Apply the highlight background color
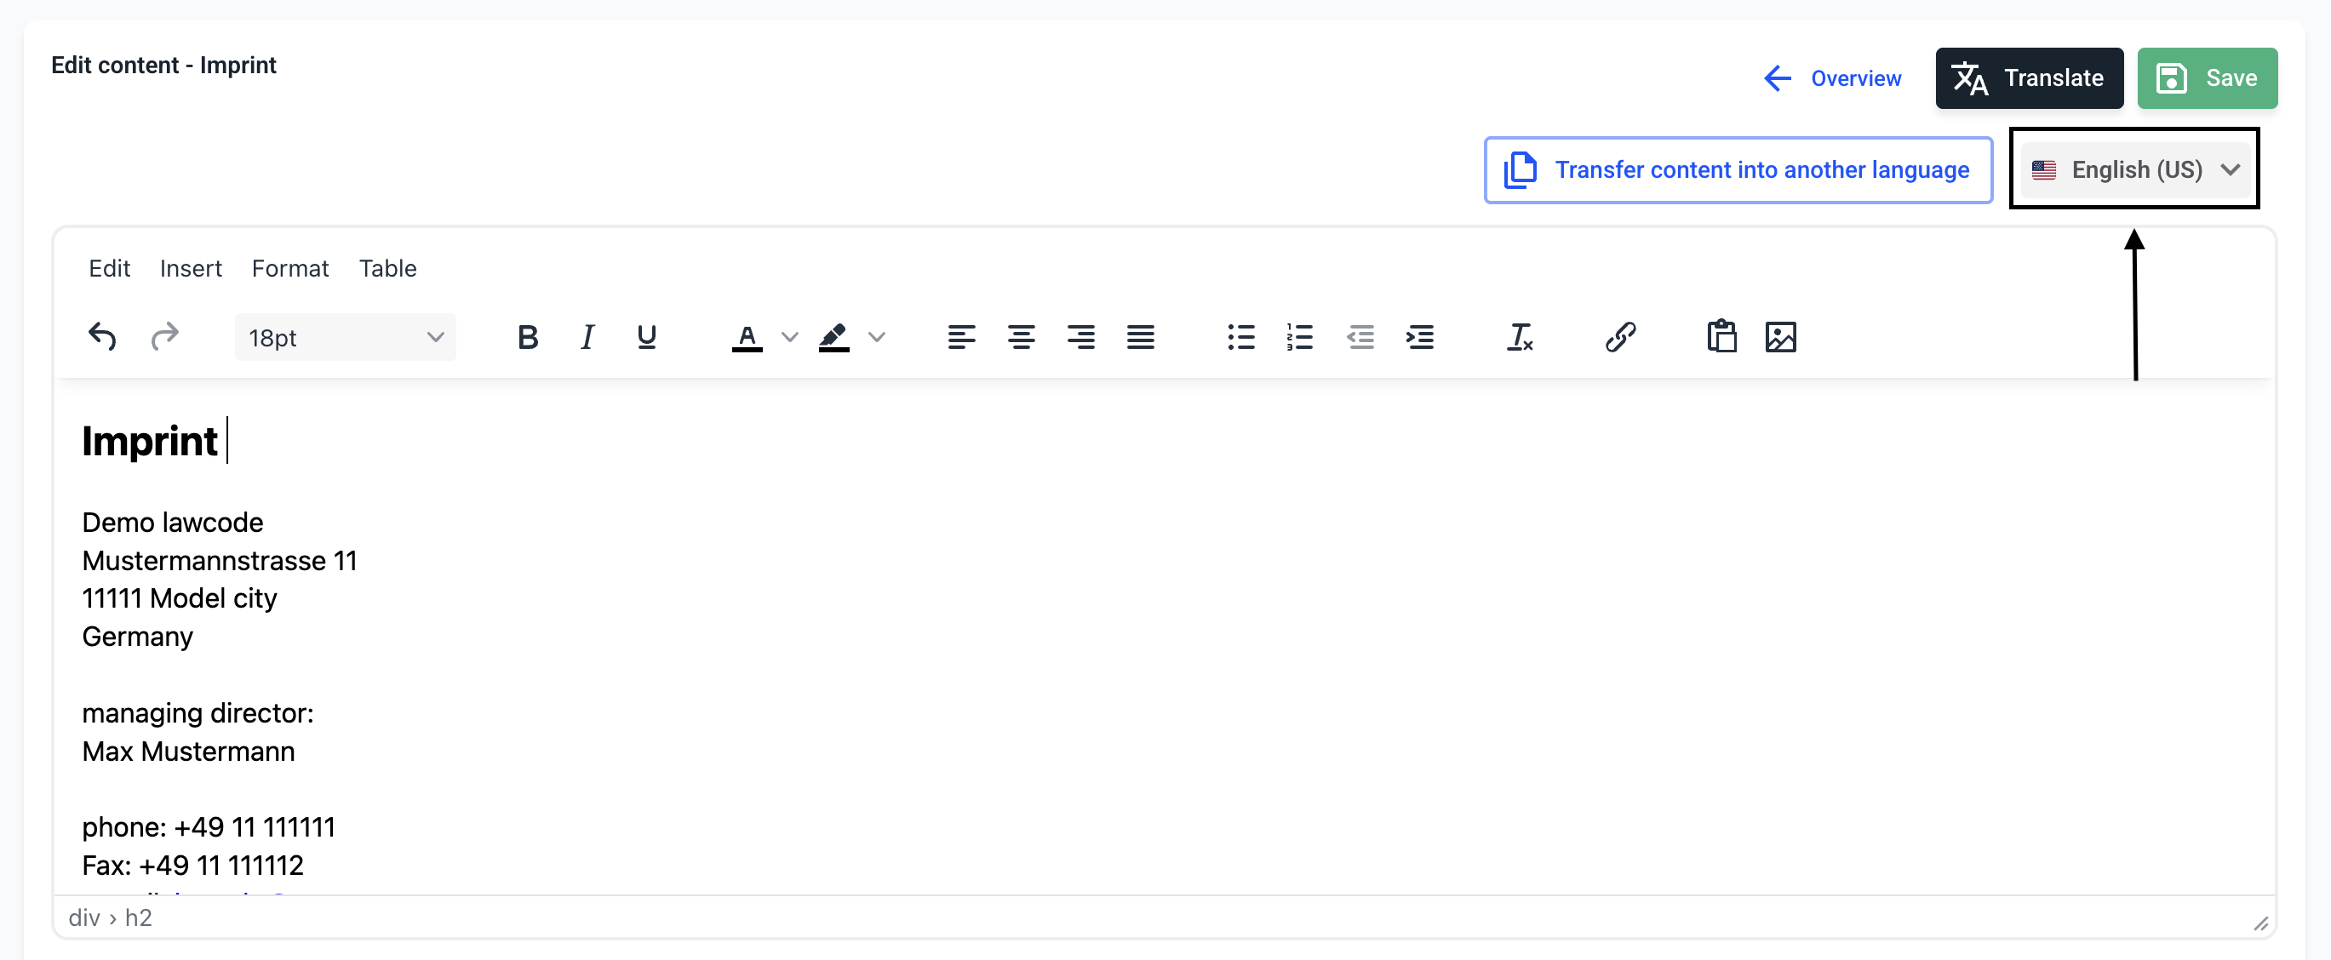This screenshot has height=960, width=2331. click(x=833, y=336)
